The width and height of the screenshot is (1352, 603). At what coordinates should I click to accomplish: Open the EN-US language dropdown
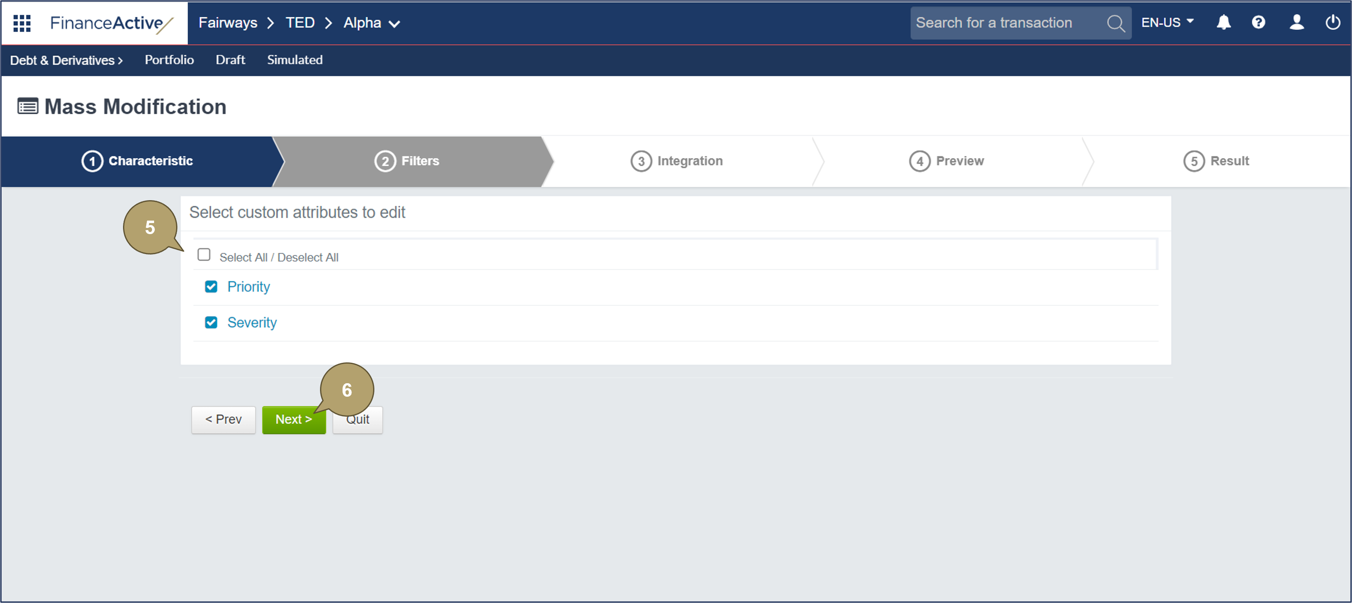pyautogui.click(x=1167, y=22)
